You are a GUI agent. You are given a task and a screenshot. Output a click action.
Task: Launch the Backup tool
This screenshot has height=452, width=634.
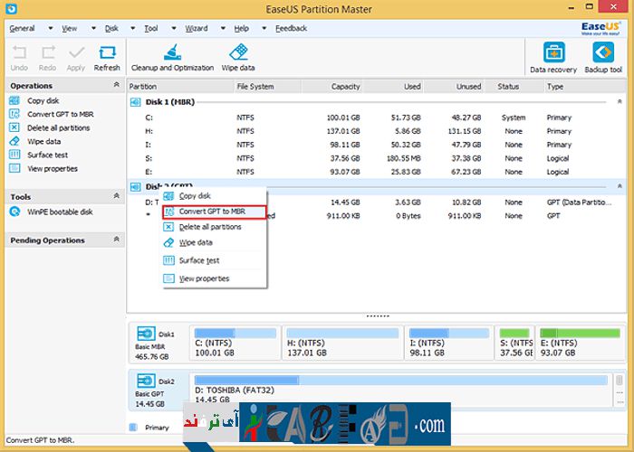click(602, 58)
